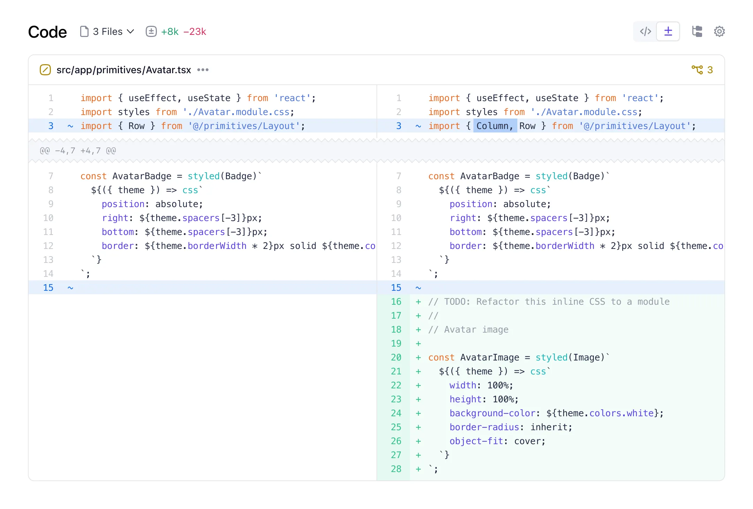Click the modified file status icon
The width and height of the screenshot is (753, 509).
point(45,70)
